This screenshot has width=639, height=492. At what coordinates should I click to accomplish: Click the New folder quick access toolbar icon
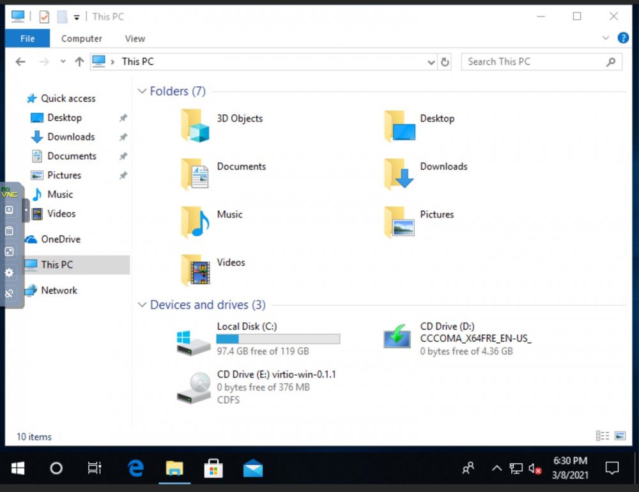click(x=62, y=17)
